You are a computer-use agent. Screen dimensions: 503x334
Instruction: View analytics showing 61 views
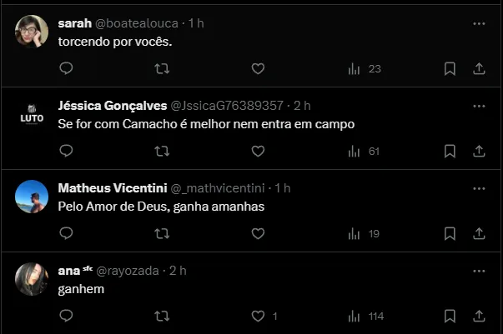tap(363, 151)
